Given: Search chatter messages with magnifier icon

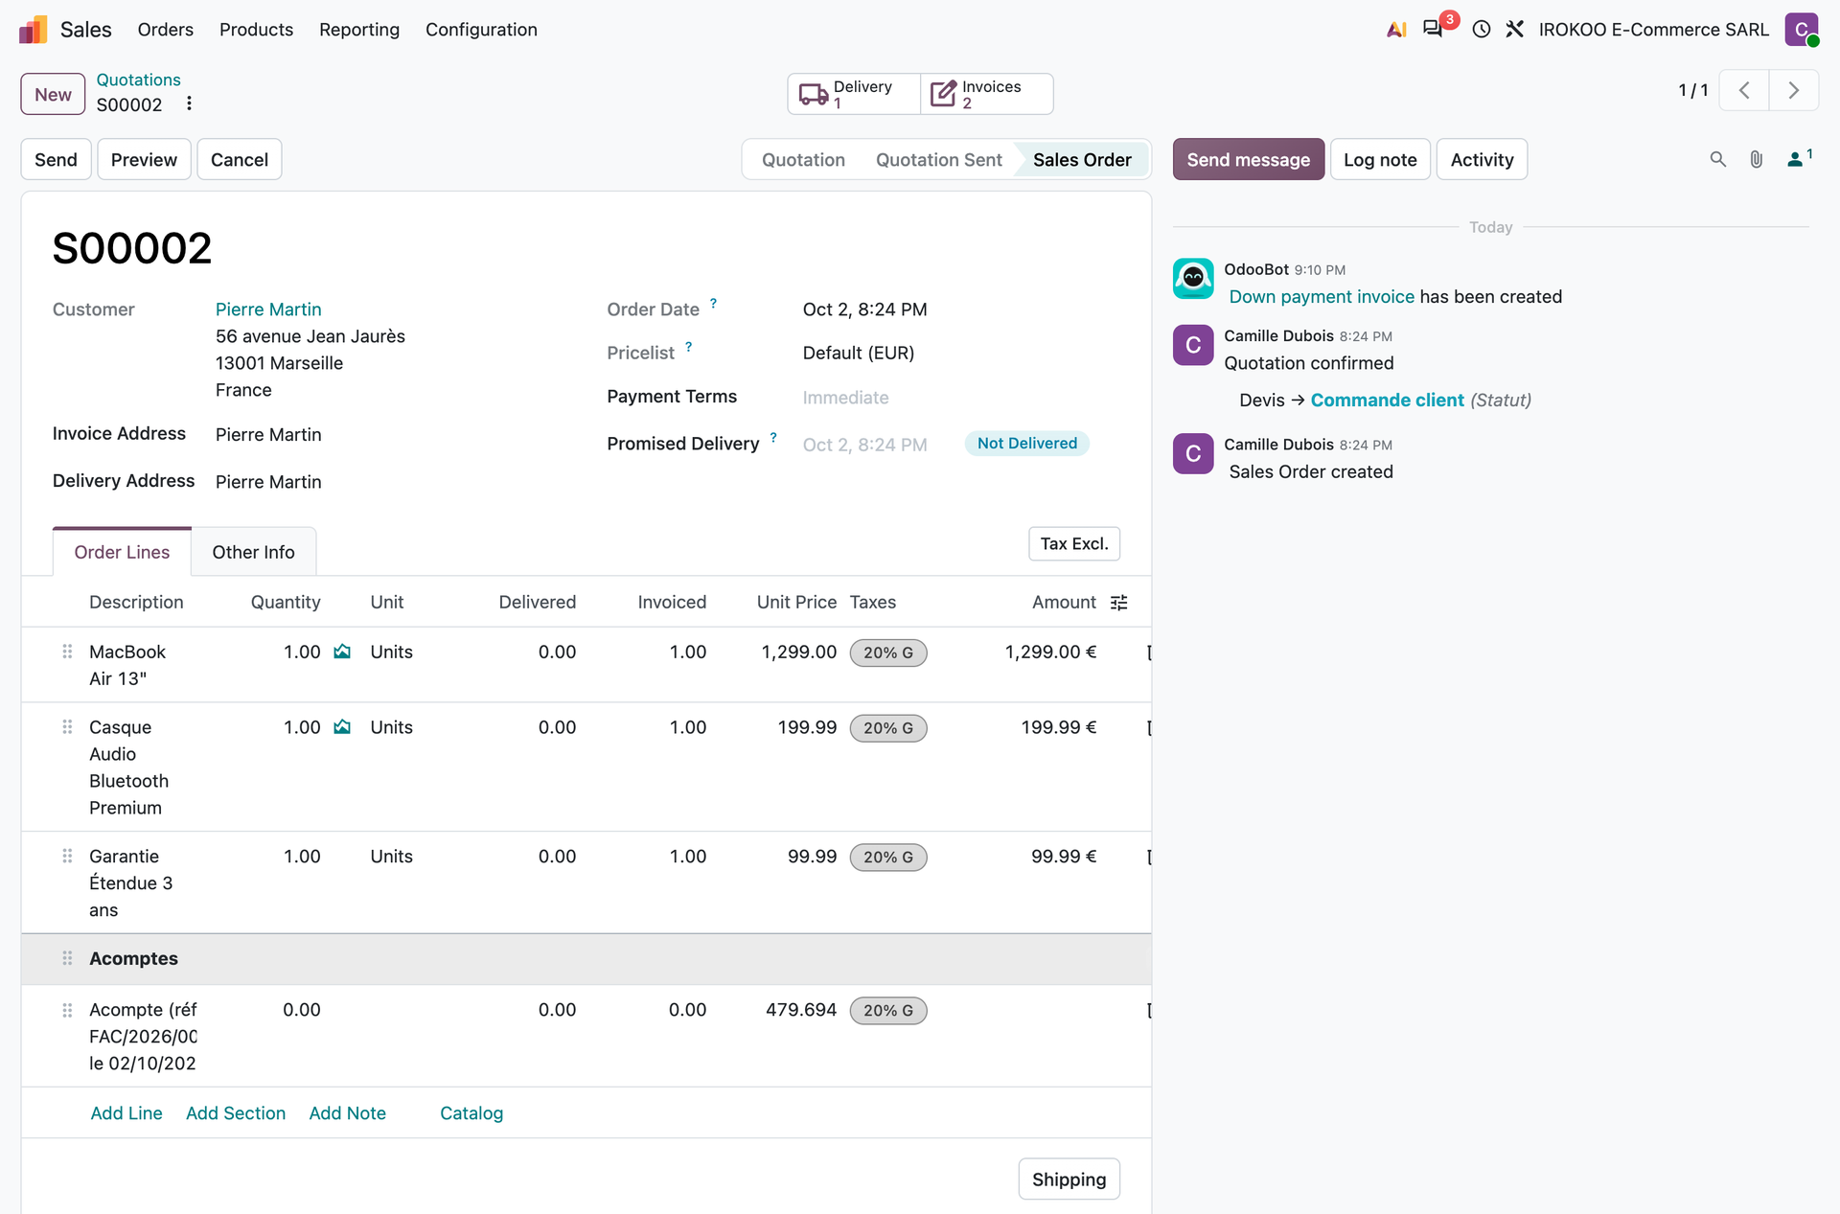Looking at the screenshot, I should point(1718,160).
